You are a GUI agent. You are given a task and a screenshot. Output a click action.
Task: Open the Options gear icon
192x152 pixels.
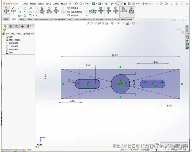(133, 4)
